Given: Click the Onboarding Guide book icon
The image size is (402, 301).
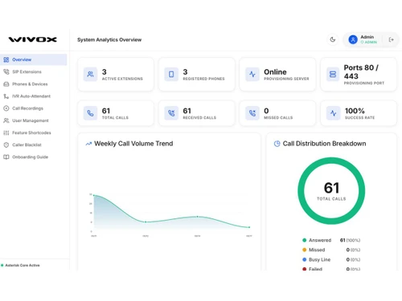Looking at the screenshot, I should 6,157.
